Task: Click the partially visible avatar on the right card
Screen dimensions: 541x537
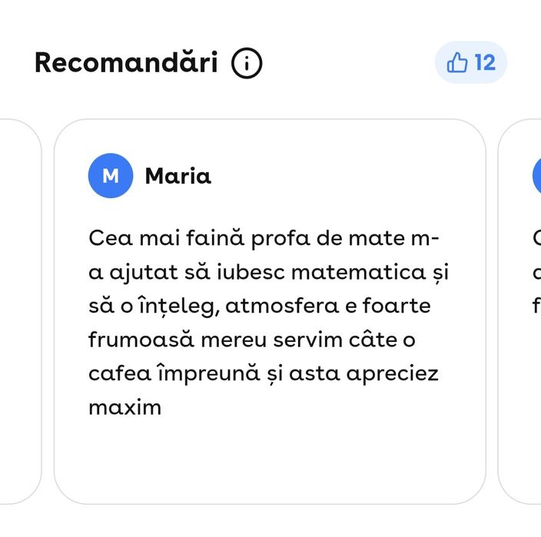Action: pyautogui.click(x=536, y=176)
